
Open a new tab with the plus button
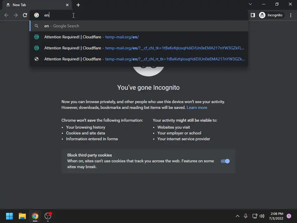[x=78, y=5]
